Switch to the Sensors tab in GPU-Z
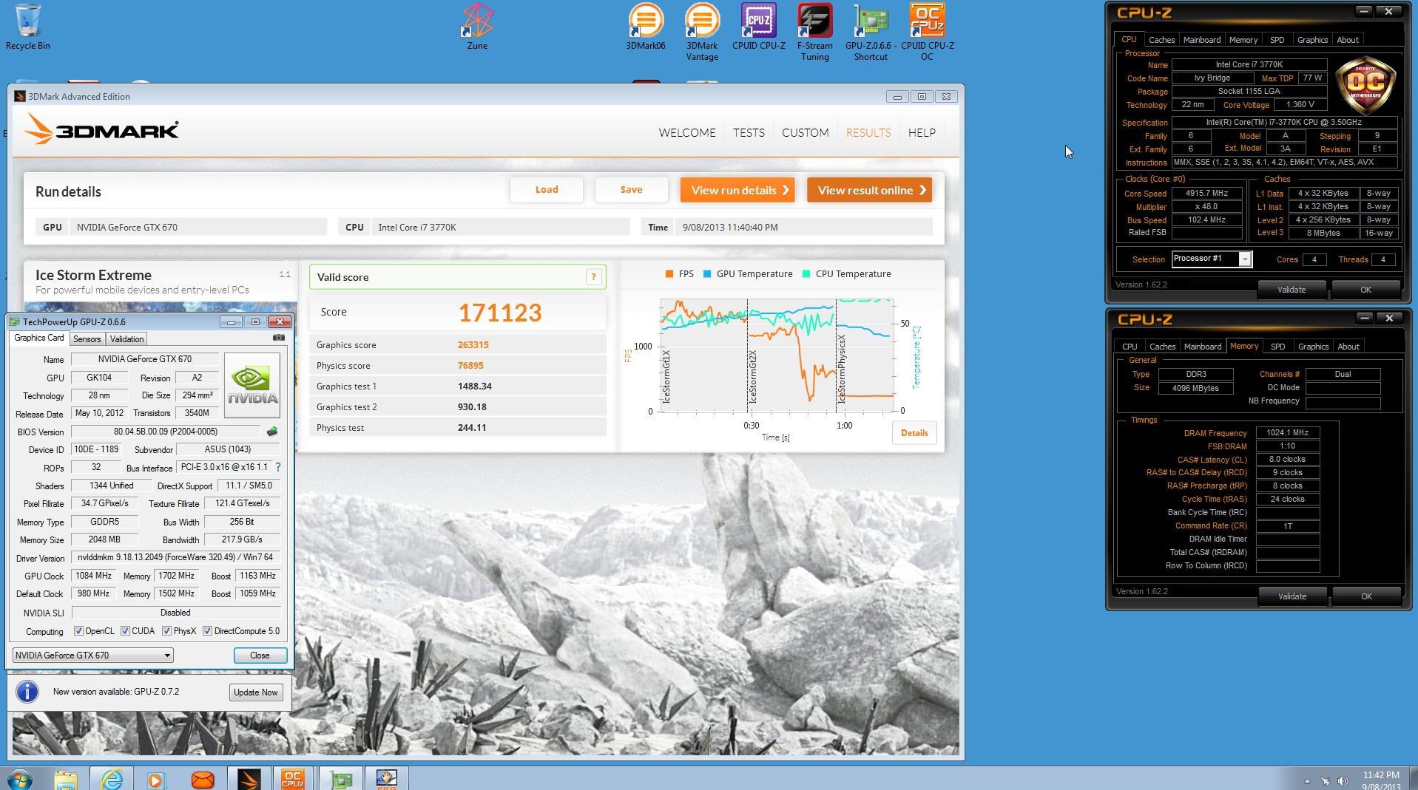The image size is (1418, 790). pyautogui.click(x=87, y=339)
